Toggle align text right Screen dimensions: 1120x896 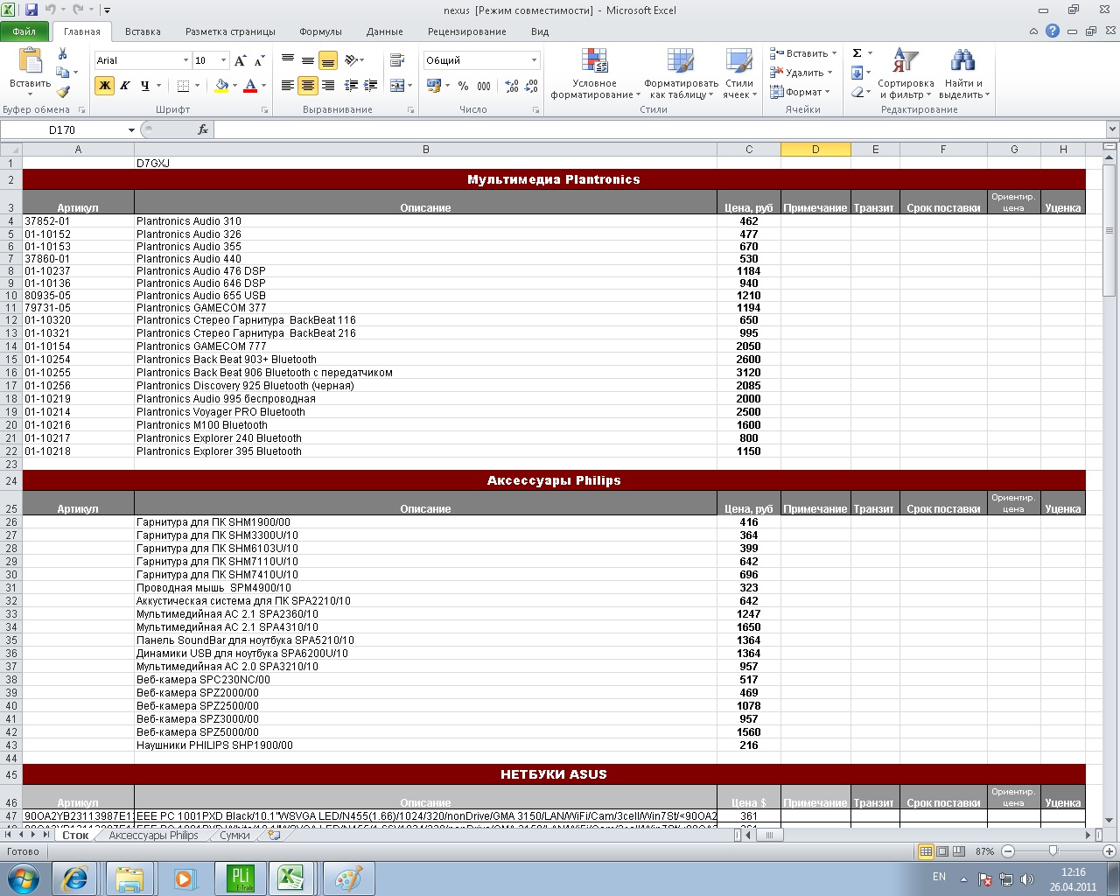click(328, 86)
